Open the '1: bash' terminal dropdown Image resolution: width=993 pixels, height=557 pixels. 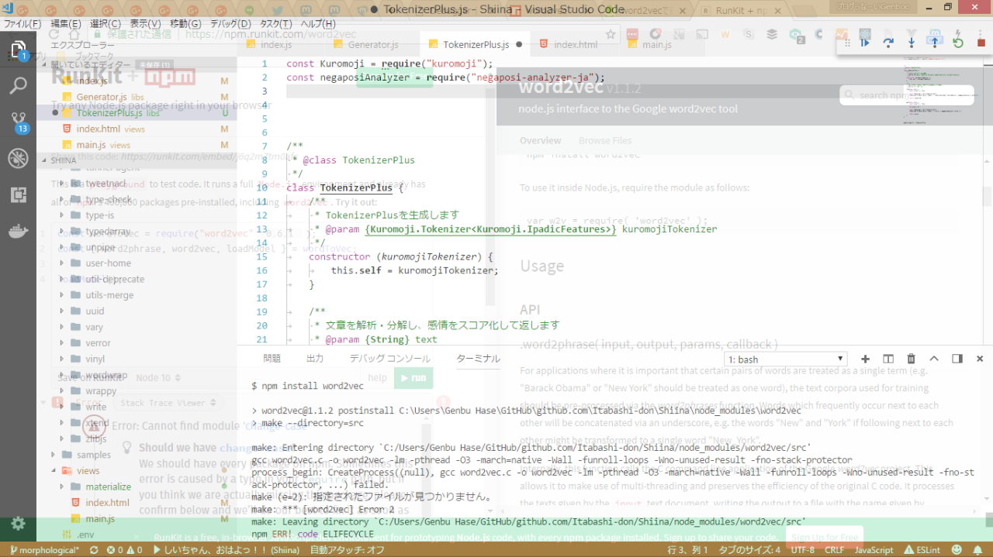click(x=785, y=359)
